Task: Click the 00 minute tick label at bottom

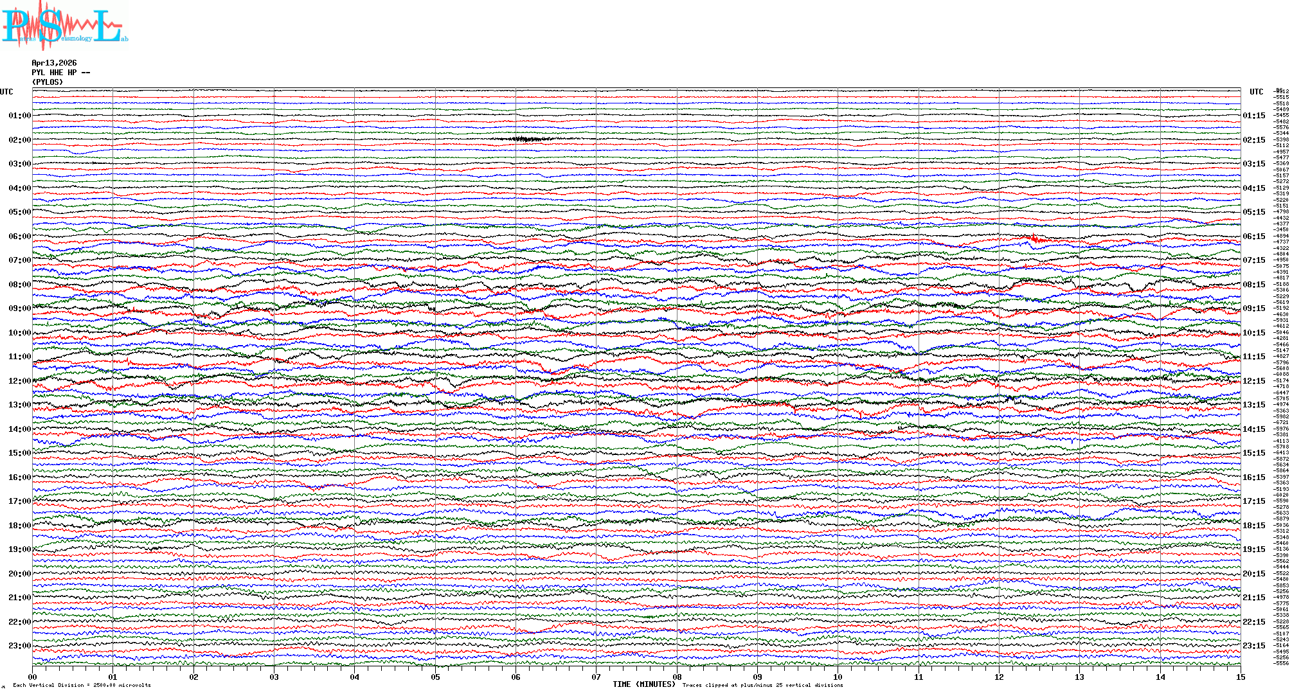Action: pyautogui.click(x=33, y=677)
